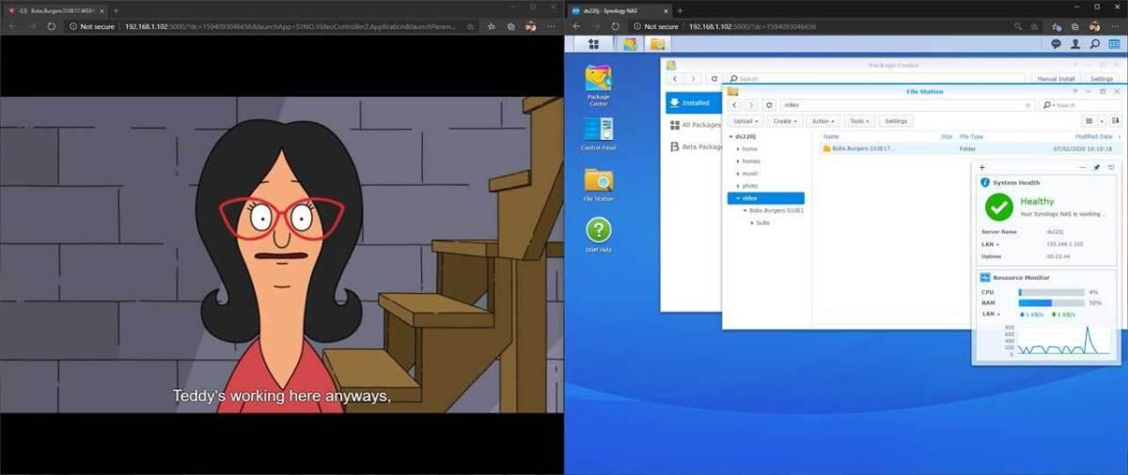Screen dimensions: 1128x475
Task: Go back in File Station navigation
Action: coord(735,105)
